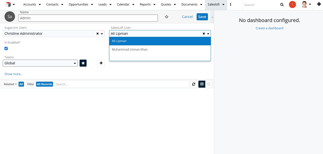Open the Opportunities module tab
The image size is (323, 154).
coord(78,5)
